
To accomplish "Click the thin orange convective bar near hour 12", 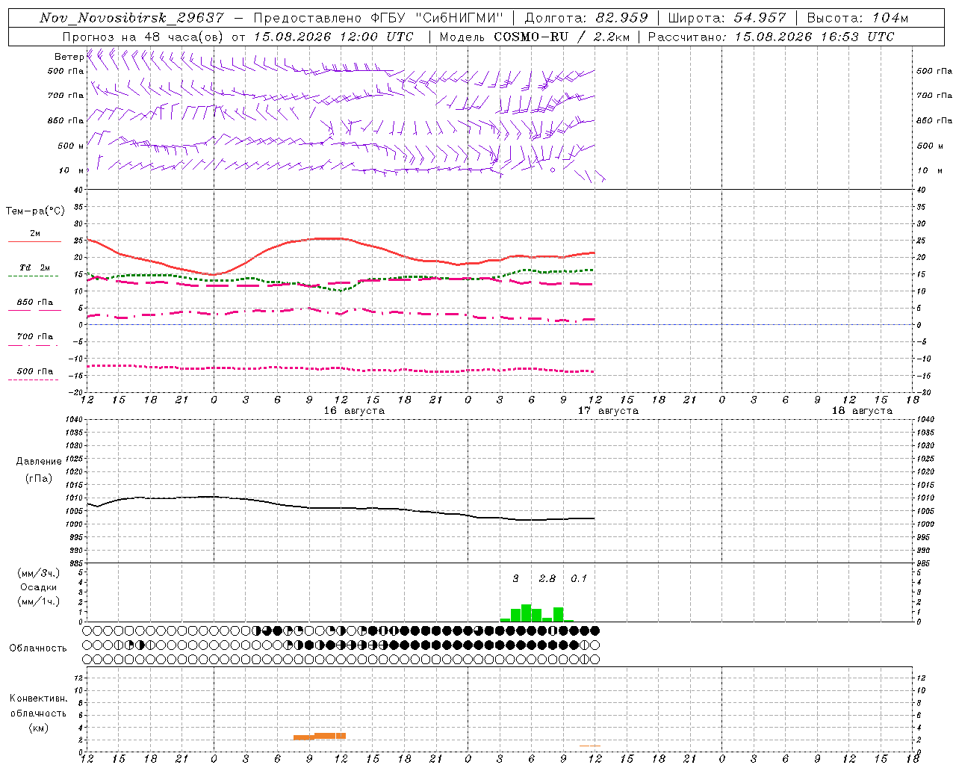I will [x=590, y=746].
